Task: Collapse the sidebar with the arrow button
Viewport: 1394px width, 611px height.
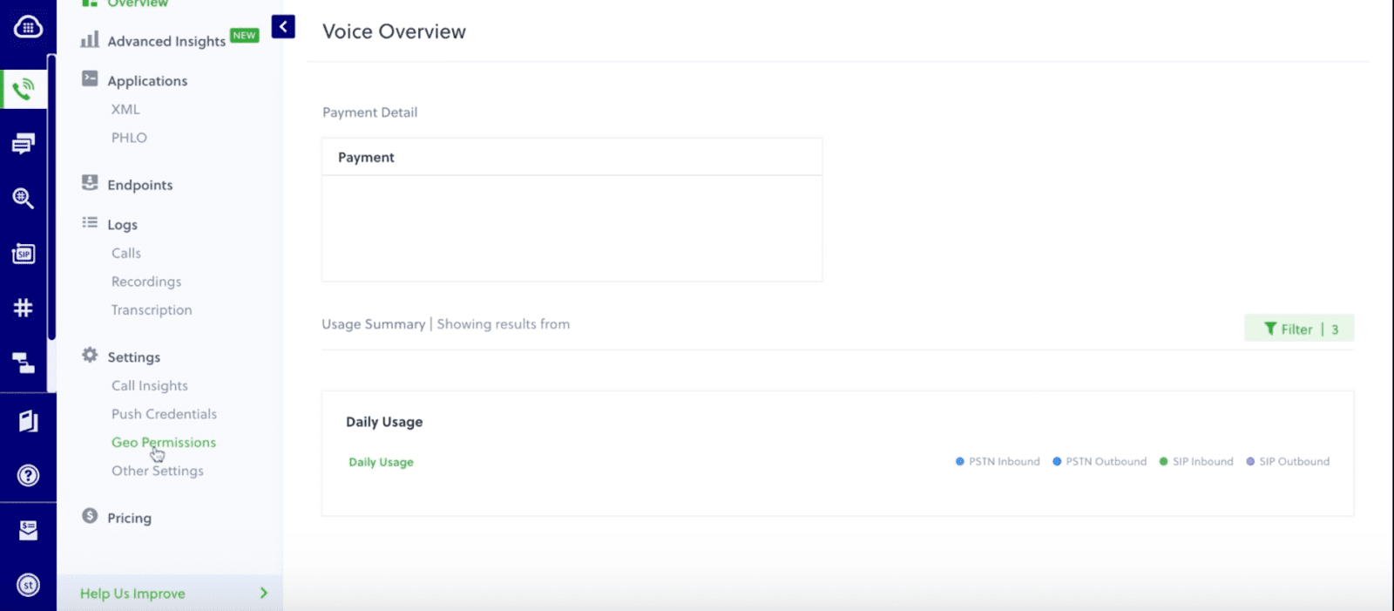Action: (x=283, y=27)
